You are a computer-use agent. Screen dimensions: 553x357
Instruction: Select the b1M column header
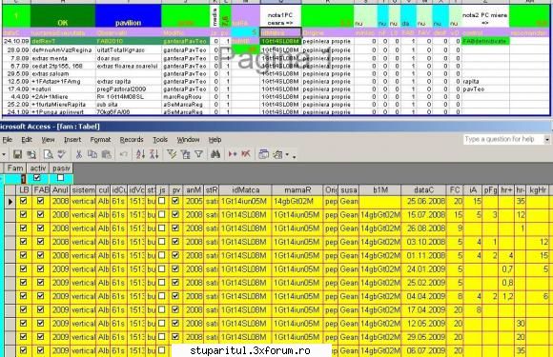380,190
